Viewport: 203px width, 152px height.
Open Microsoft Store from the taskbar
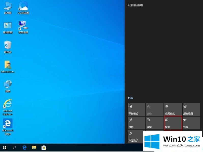click(44, 147)
